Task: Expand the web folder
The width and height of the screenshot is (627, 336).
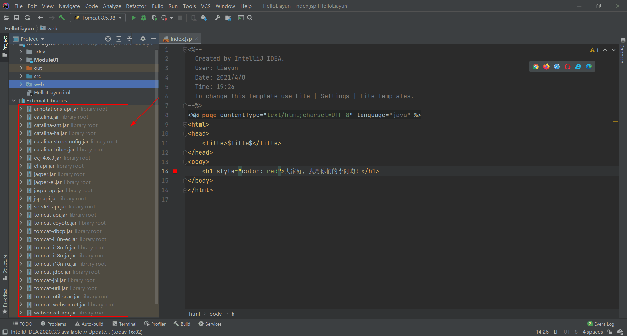Action: 21,84
